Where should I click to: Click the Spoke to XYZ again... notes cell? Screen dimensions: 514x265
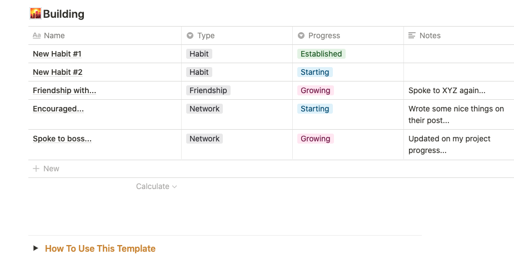click(447, 90)
